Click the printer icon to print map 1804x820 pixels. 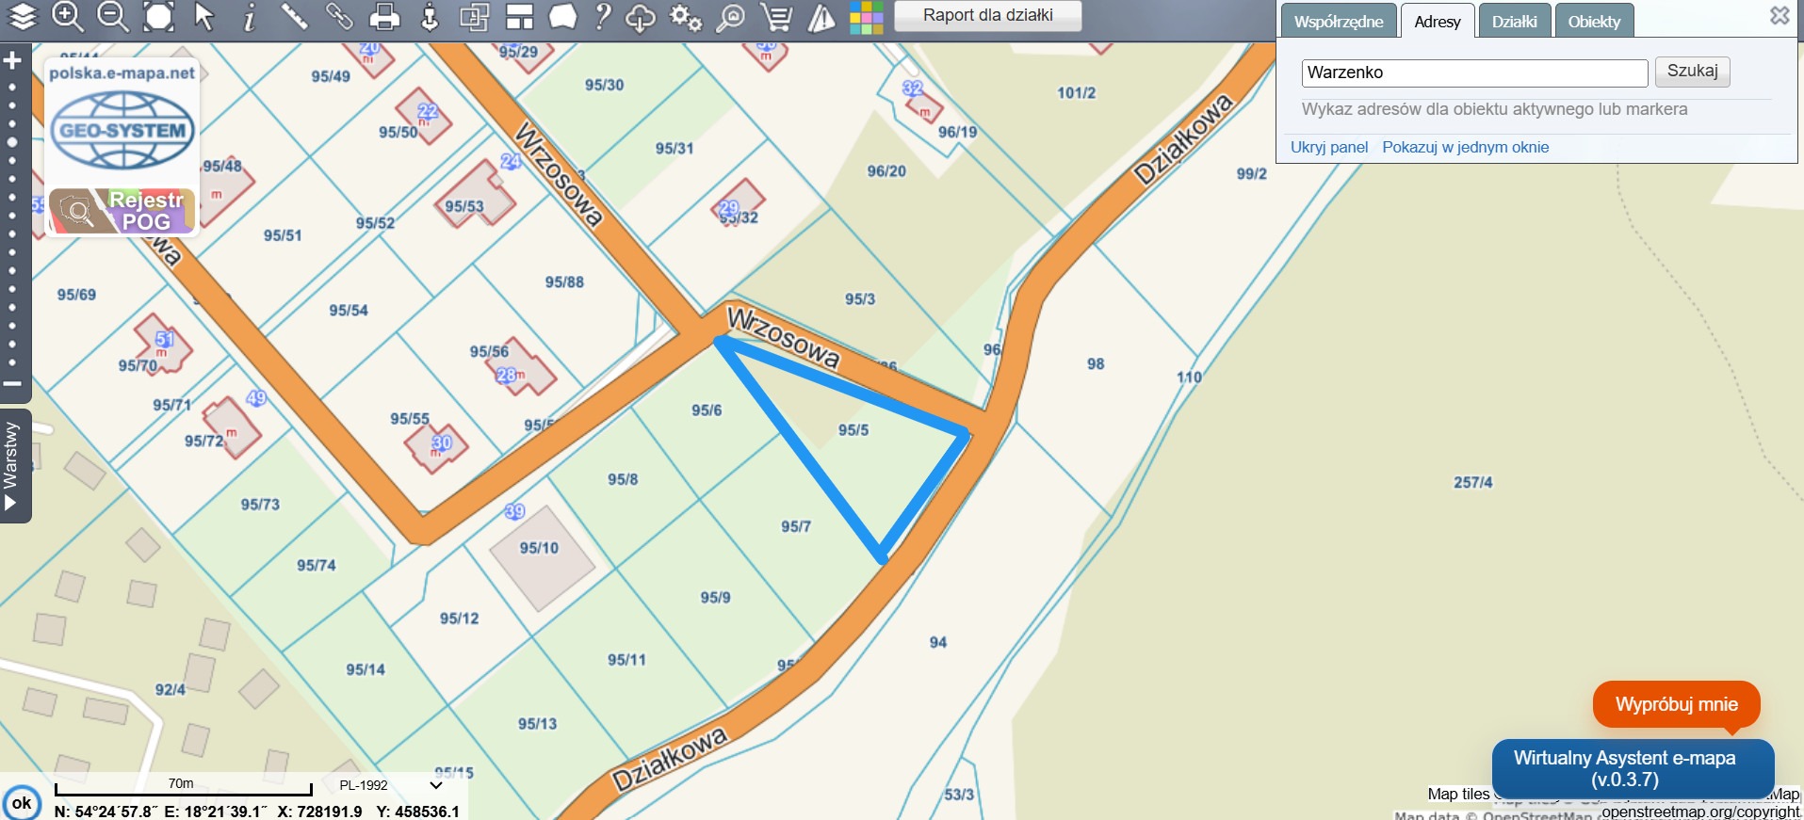(x=384, y=17)
